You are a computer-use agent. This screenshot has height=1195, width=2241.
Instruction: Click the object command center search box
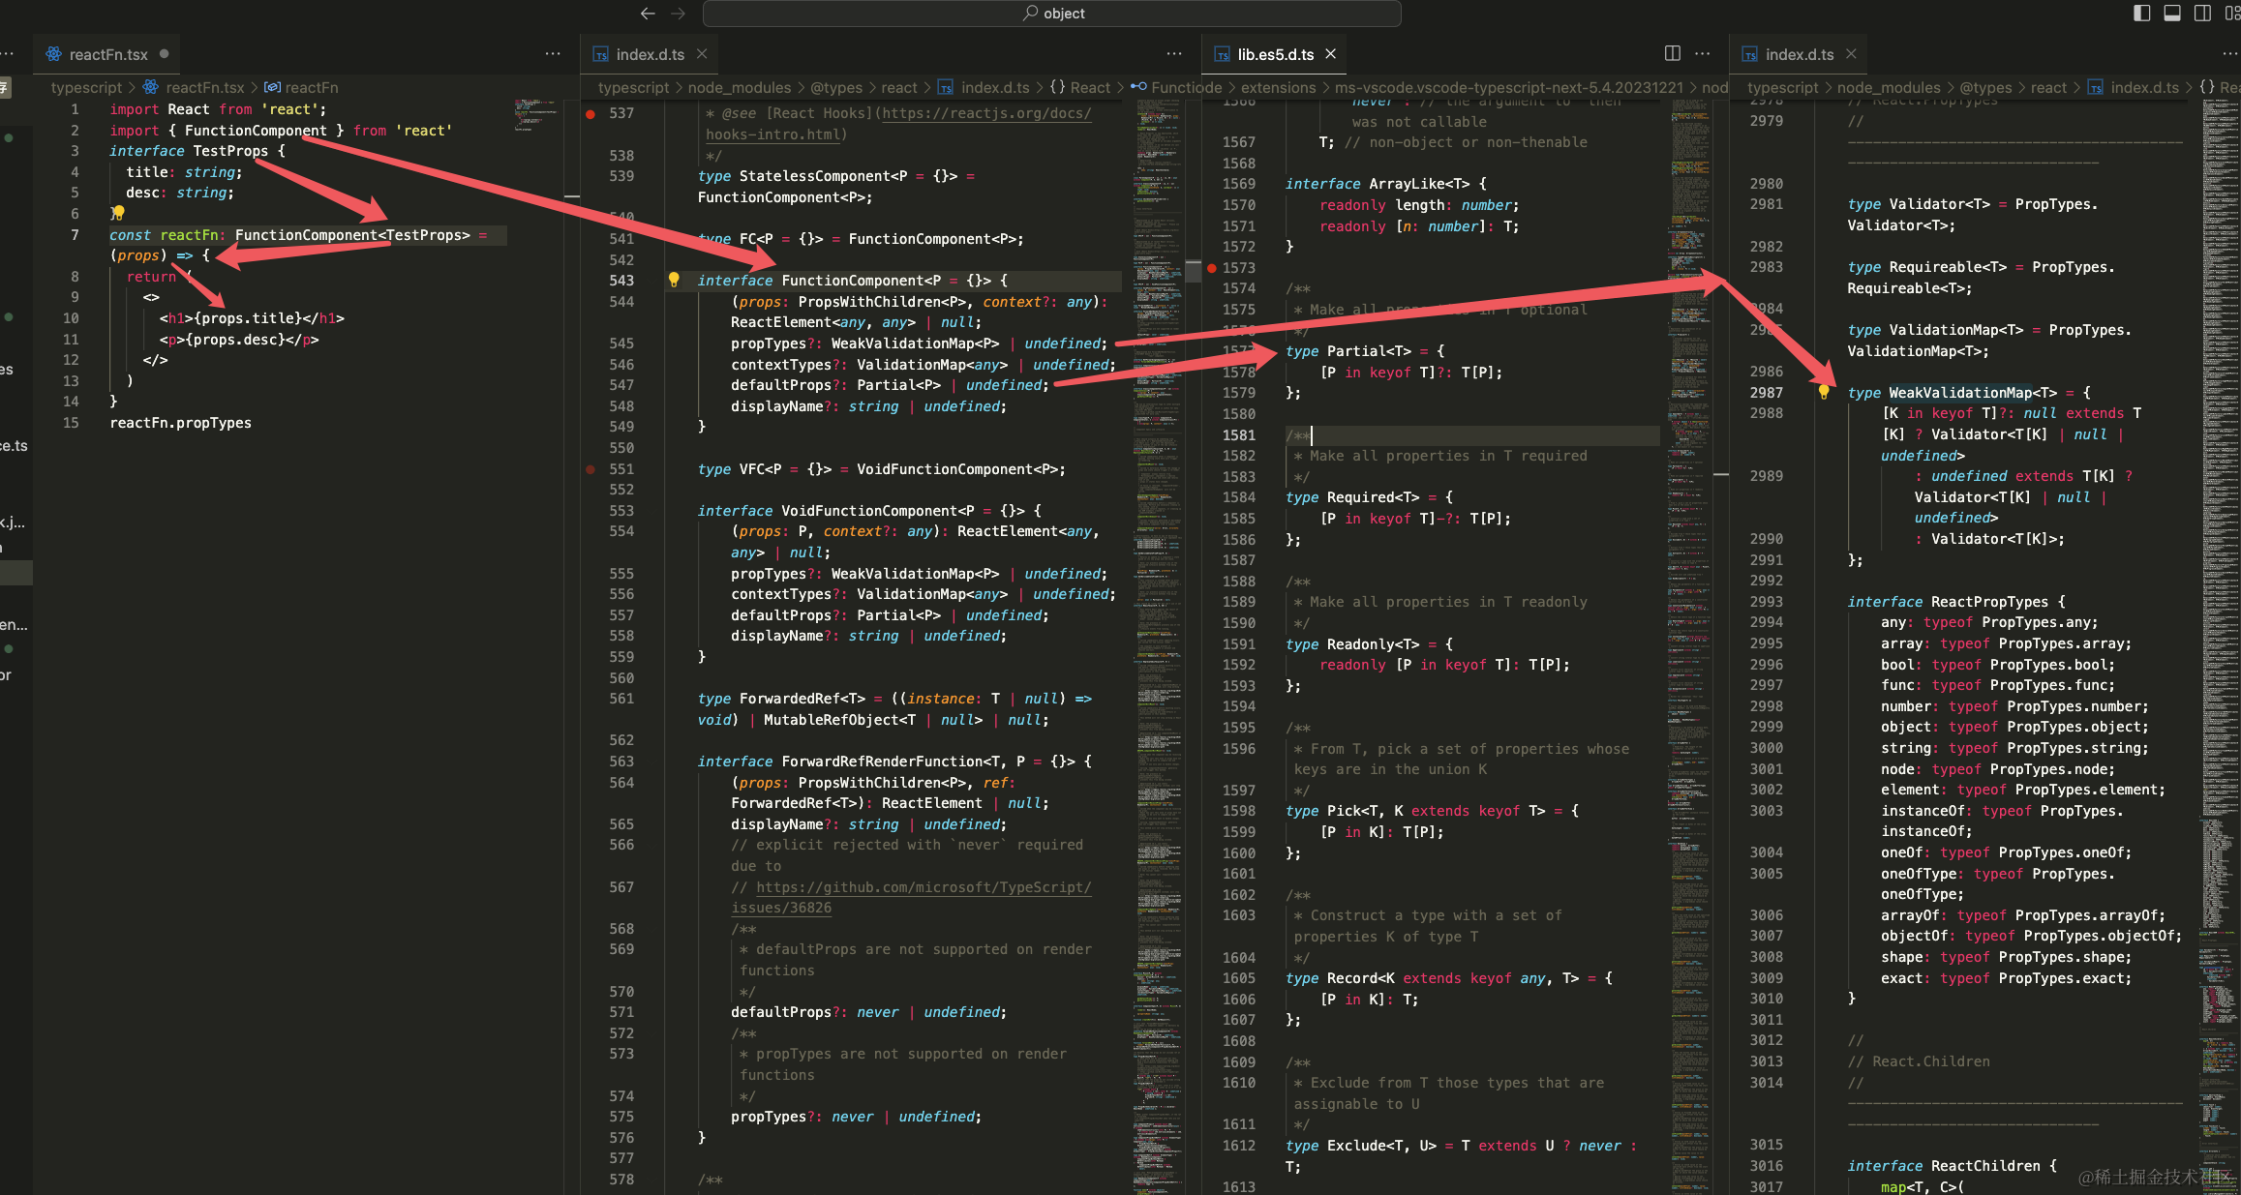pyautogui.click(x=1052, y=14)
